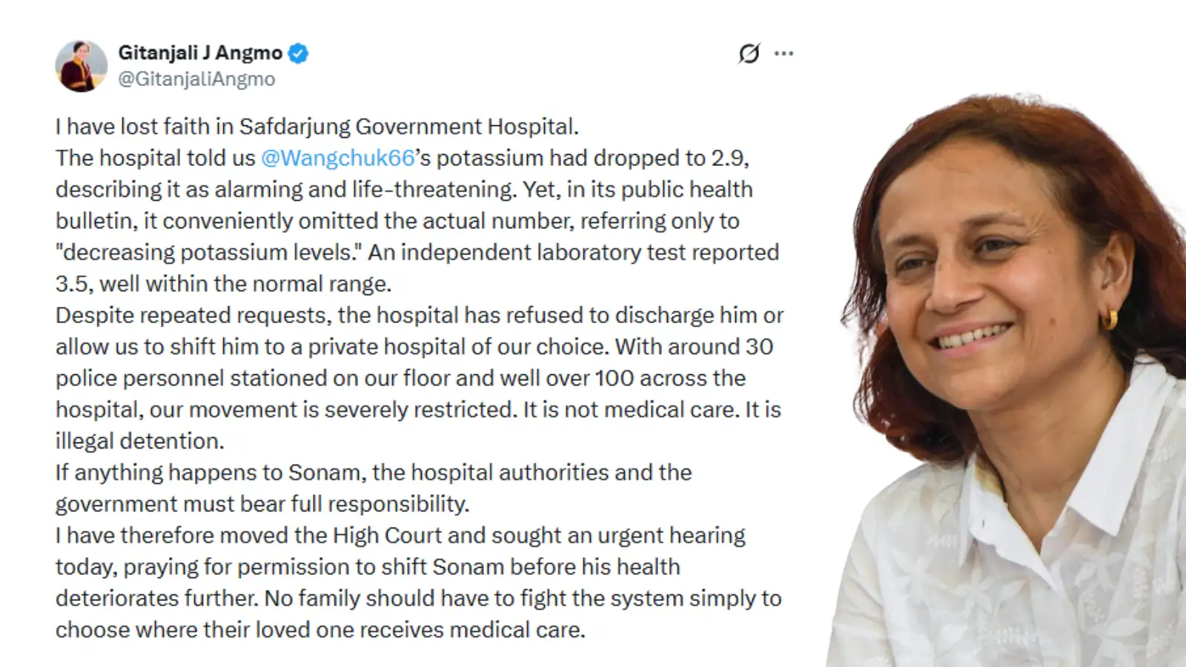Click the display name Gitanjali J Angmo
The width and height of the screenshot is (1186, 667).
click(x=200, y=53)
